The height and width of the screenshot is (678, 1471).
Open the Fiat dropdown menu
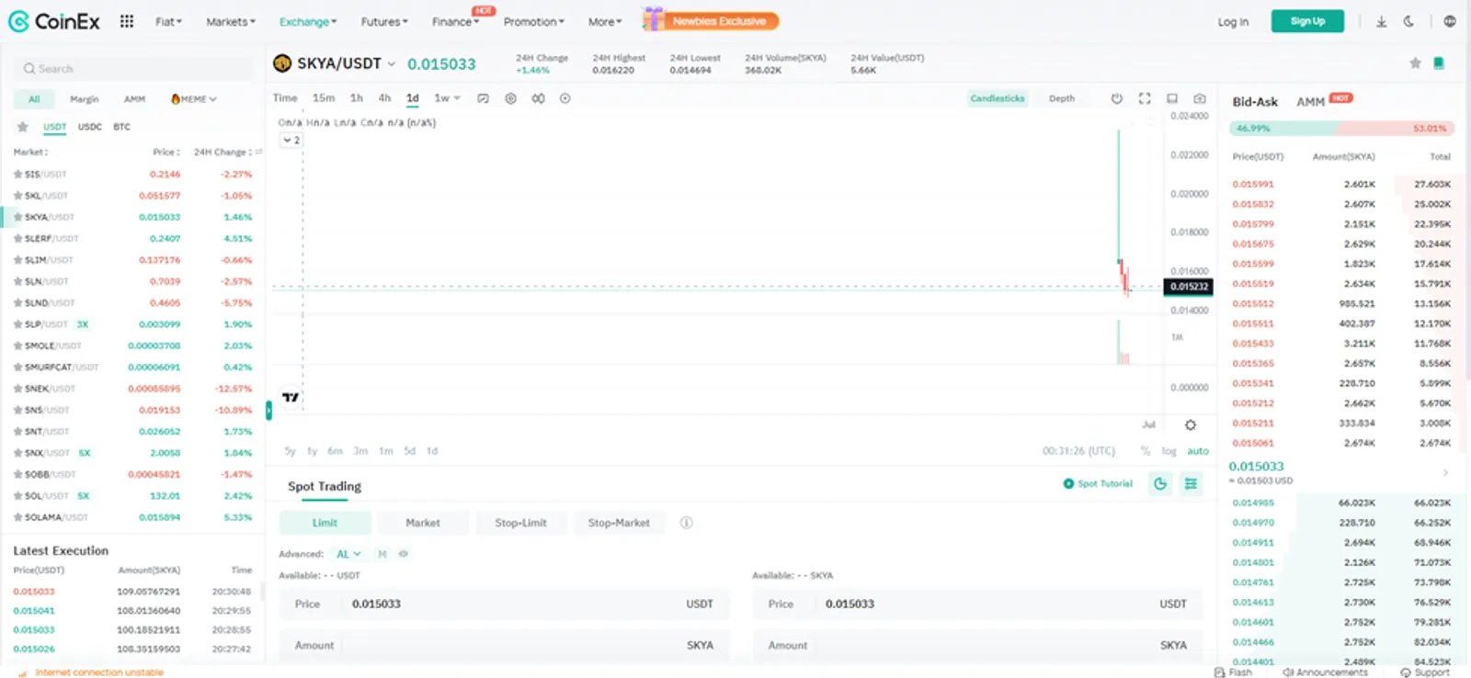pos(168,21)
